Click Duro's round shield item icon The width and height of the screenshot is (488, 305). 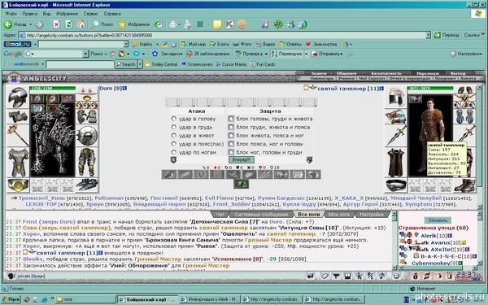(87, 136)
